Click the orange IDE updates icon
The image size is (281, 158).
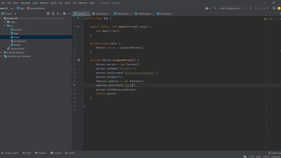click(279, 8)
